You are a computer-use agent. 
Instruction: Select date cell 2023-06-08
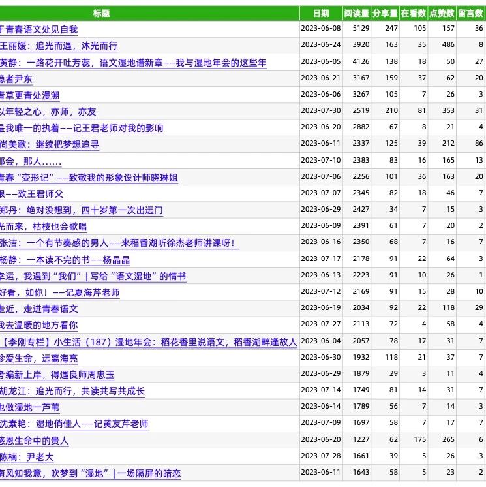321,28
